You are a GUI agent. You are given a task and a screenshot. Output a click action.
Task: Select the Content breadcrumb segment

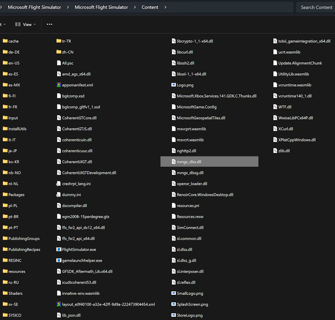pos(150,7)
